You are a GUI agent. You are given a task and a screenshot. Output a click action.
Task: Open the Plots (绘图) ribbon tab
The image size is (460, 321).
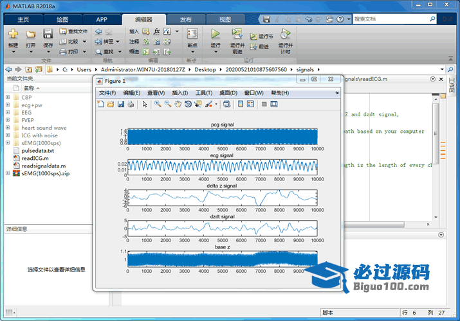62,20
